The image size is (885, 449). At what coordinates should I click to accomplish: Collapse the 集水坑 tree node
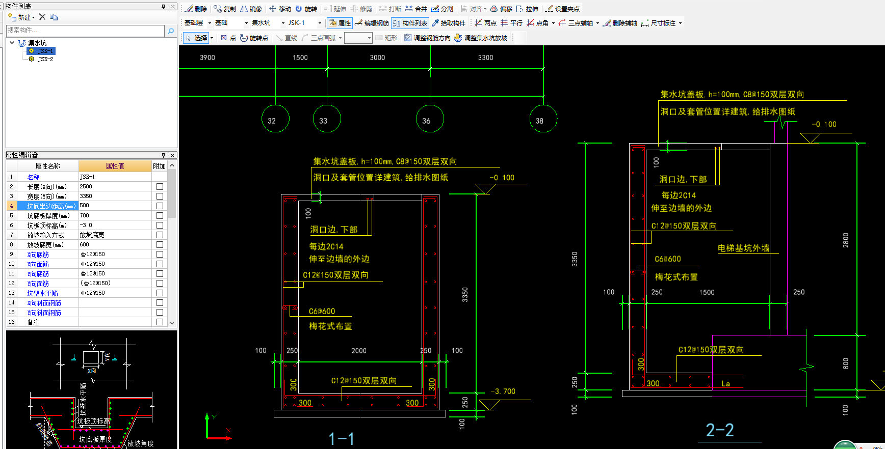coord(12,43)
